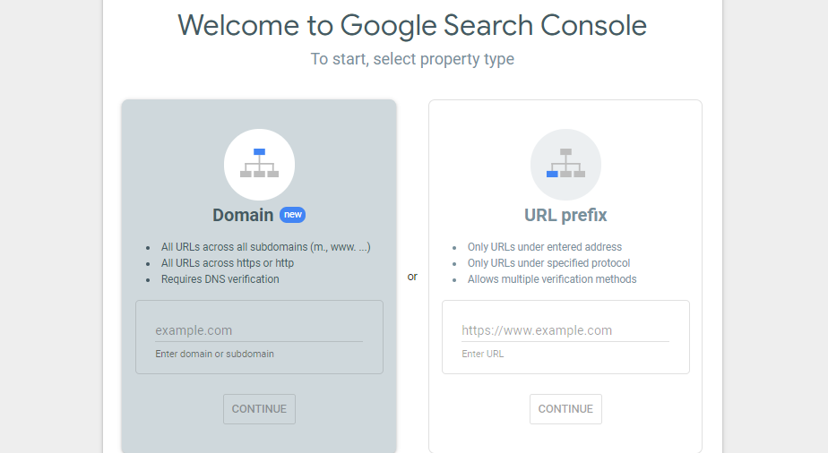
Task: Click the Domain property hierarchy icon
Action: click(x=259, y=165)
